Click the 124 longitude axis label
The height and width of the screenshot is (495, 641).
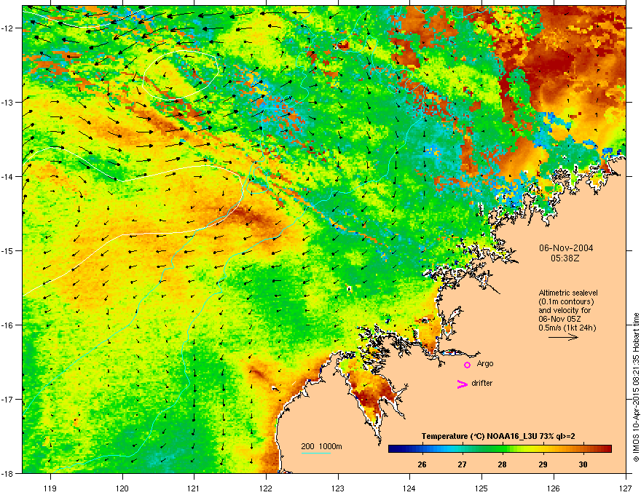coord(409,488)
